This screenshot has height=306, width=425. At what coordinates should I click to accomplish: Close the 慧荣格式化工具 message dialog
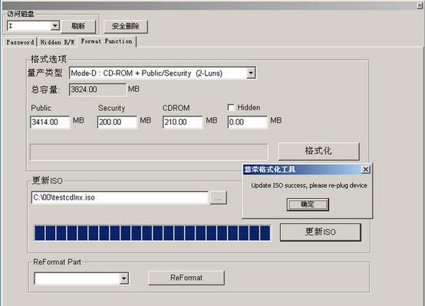pos(366,169)
